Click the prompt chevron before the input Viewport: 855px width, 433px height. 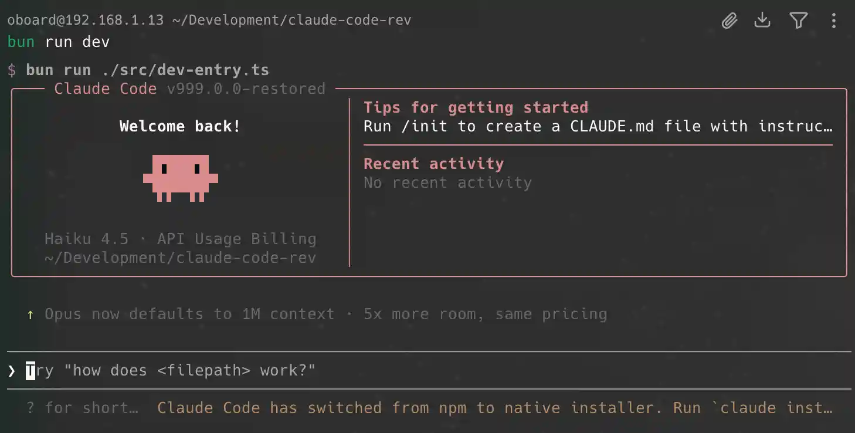pos(12,370)
